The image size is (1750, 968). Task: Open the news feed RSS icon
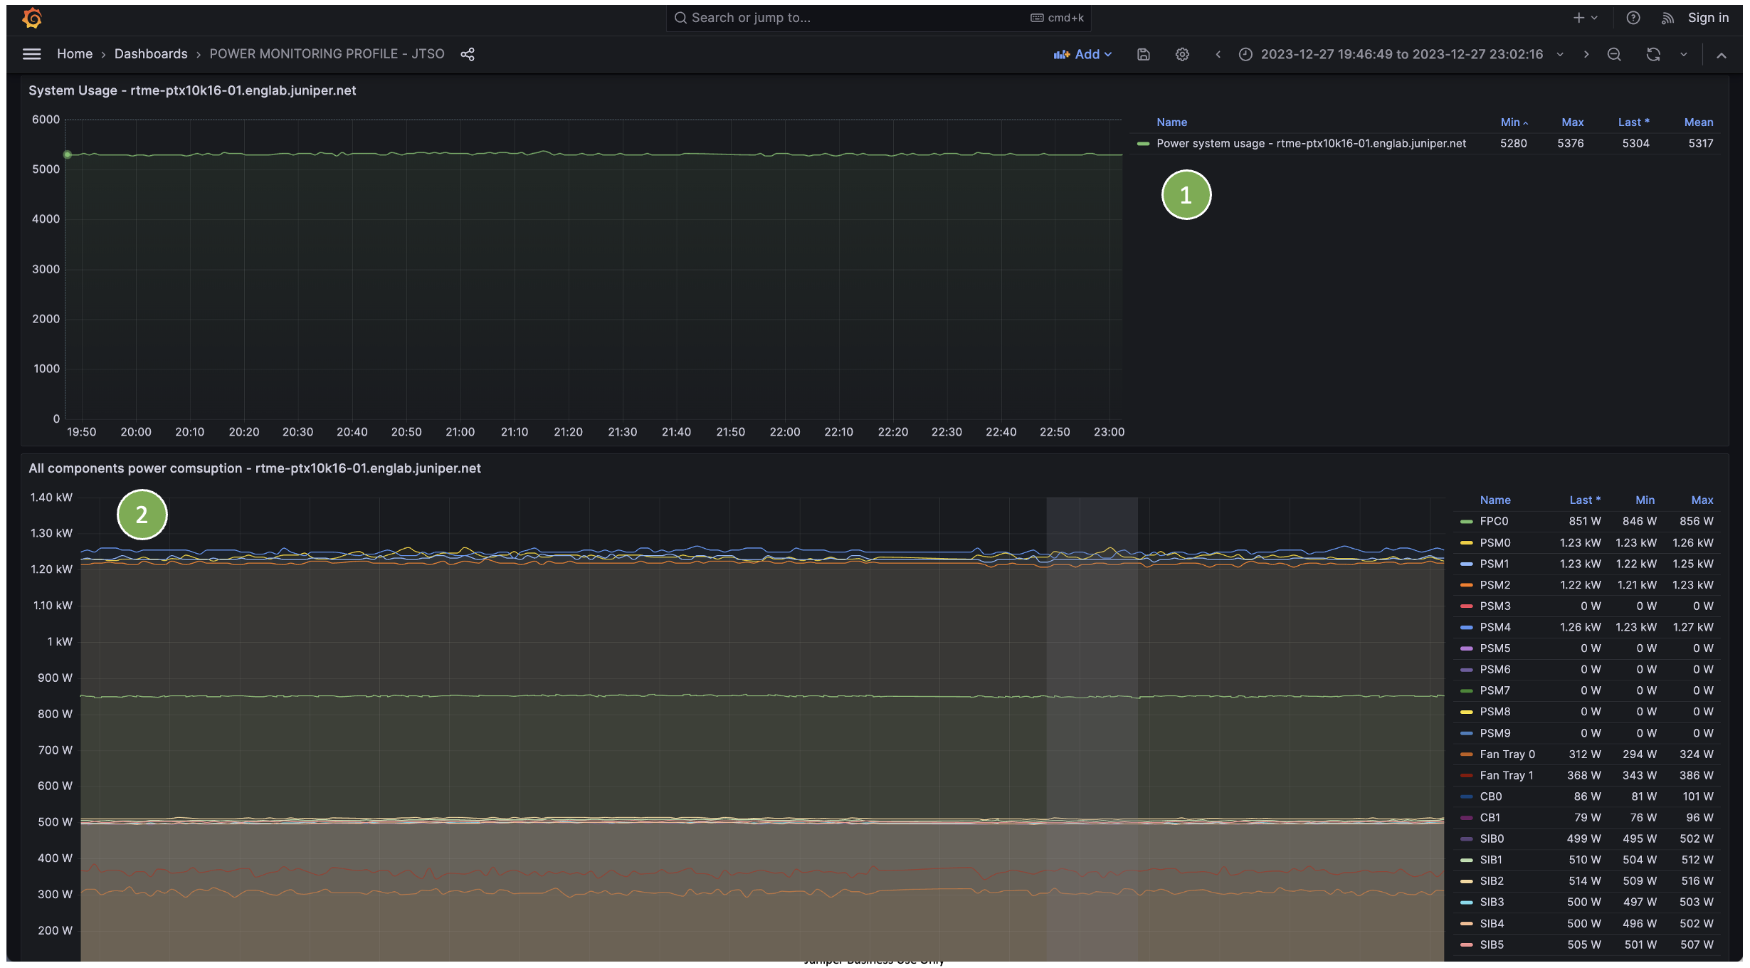(1667, 18)
